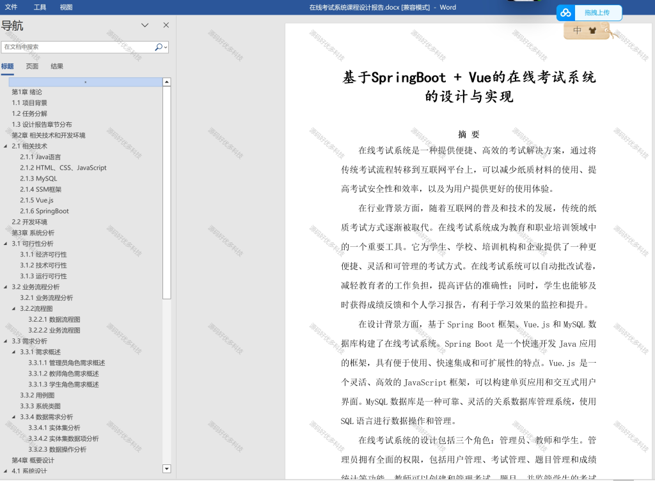Collapse the 2.1 相关技术 heading

click(x=5, y=146)
